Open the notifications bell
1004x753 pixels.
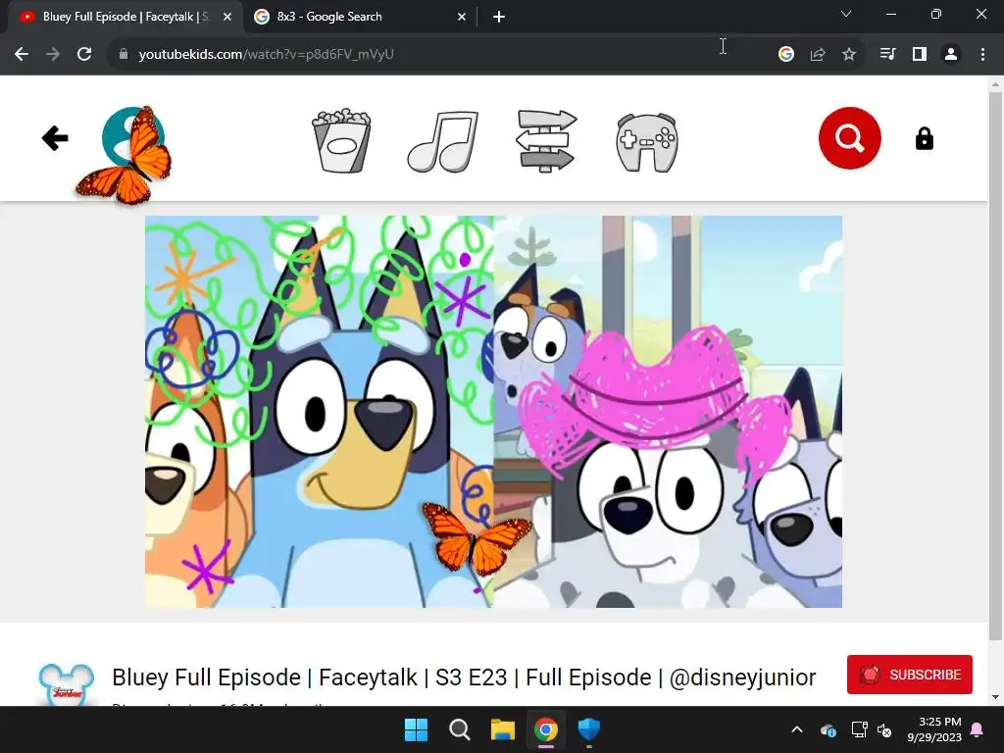coord(978,729)
